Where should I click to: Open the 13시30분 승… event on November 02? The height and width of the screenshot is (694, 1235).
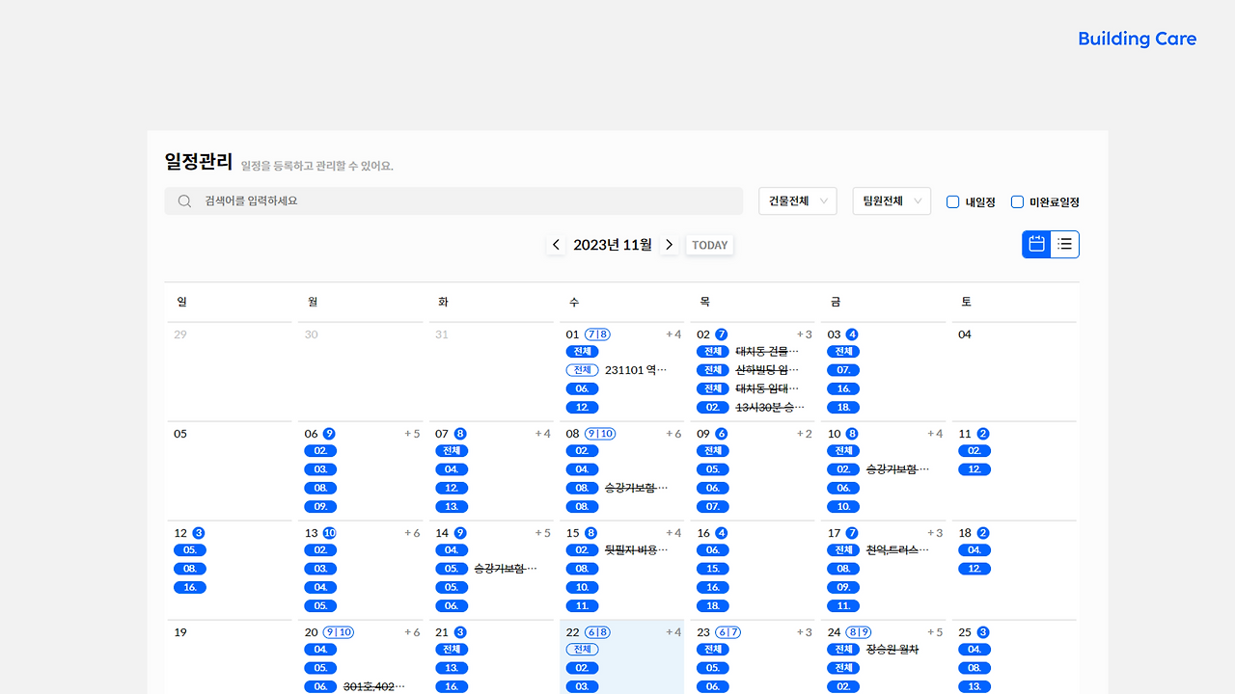click(770, 407)
